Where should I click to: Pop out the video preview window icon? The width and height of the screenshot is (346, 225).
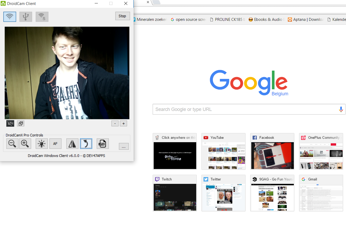click(21, 123)
